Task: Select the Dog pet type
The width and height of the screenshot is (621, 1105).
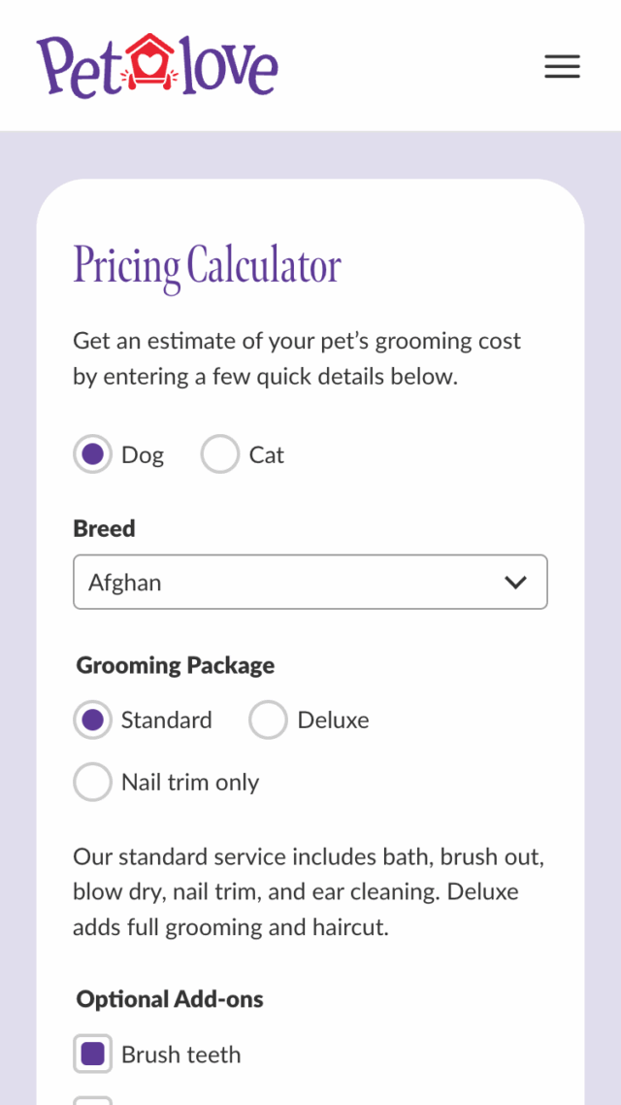Action: (93, 454)
